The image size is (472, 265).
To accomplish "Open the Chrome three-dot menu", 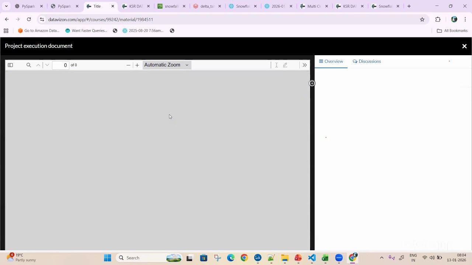I will 465,20.
